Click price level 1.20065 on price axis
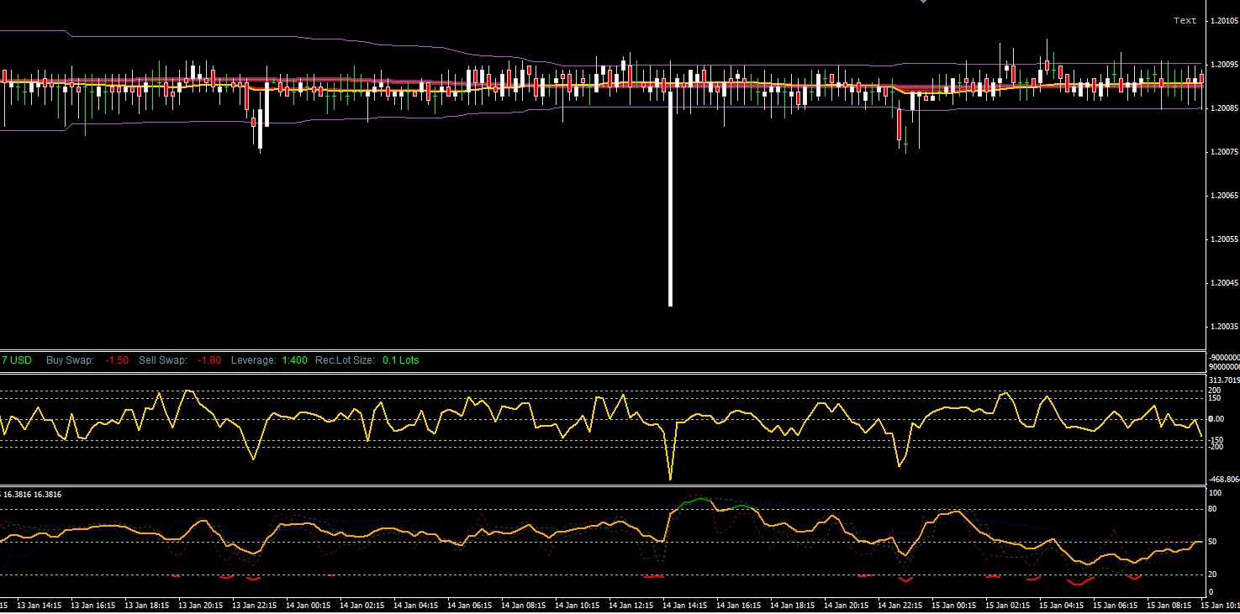Screen dimensions: 1240x614 coord(1224,196)
